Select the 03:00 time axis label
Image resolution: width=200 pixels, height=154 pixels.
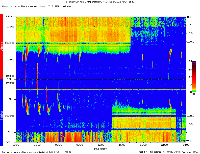click(37, 145)
